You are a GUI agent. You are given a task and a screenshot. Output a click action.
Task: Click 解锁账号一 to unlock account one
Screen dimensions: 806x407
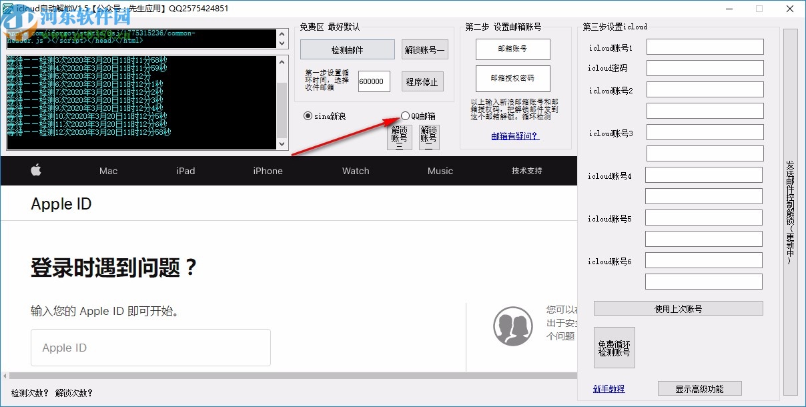pyautogui.click(x=424, y=49)
